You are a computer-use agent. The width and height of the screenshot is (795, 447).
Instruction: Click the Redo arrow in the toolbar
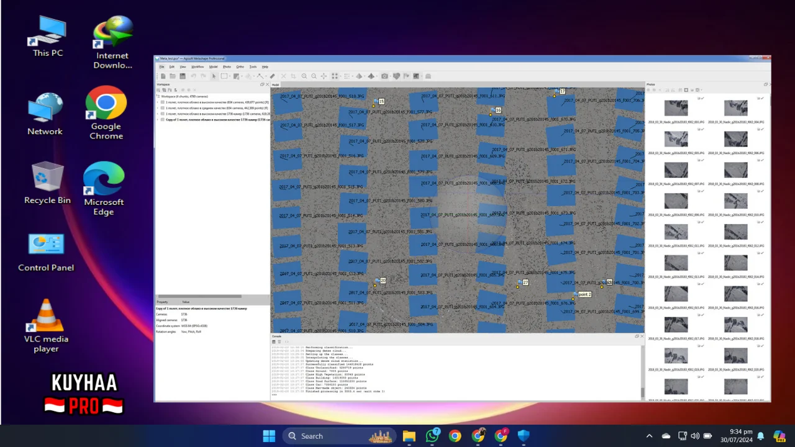(203, 76)
